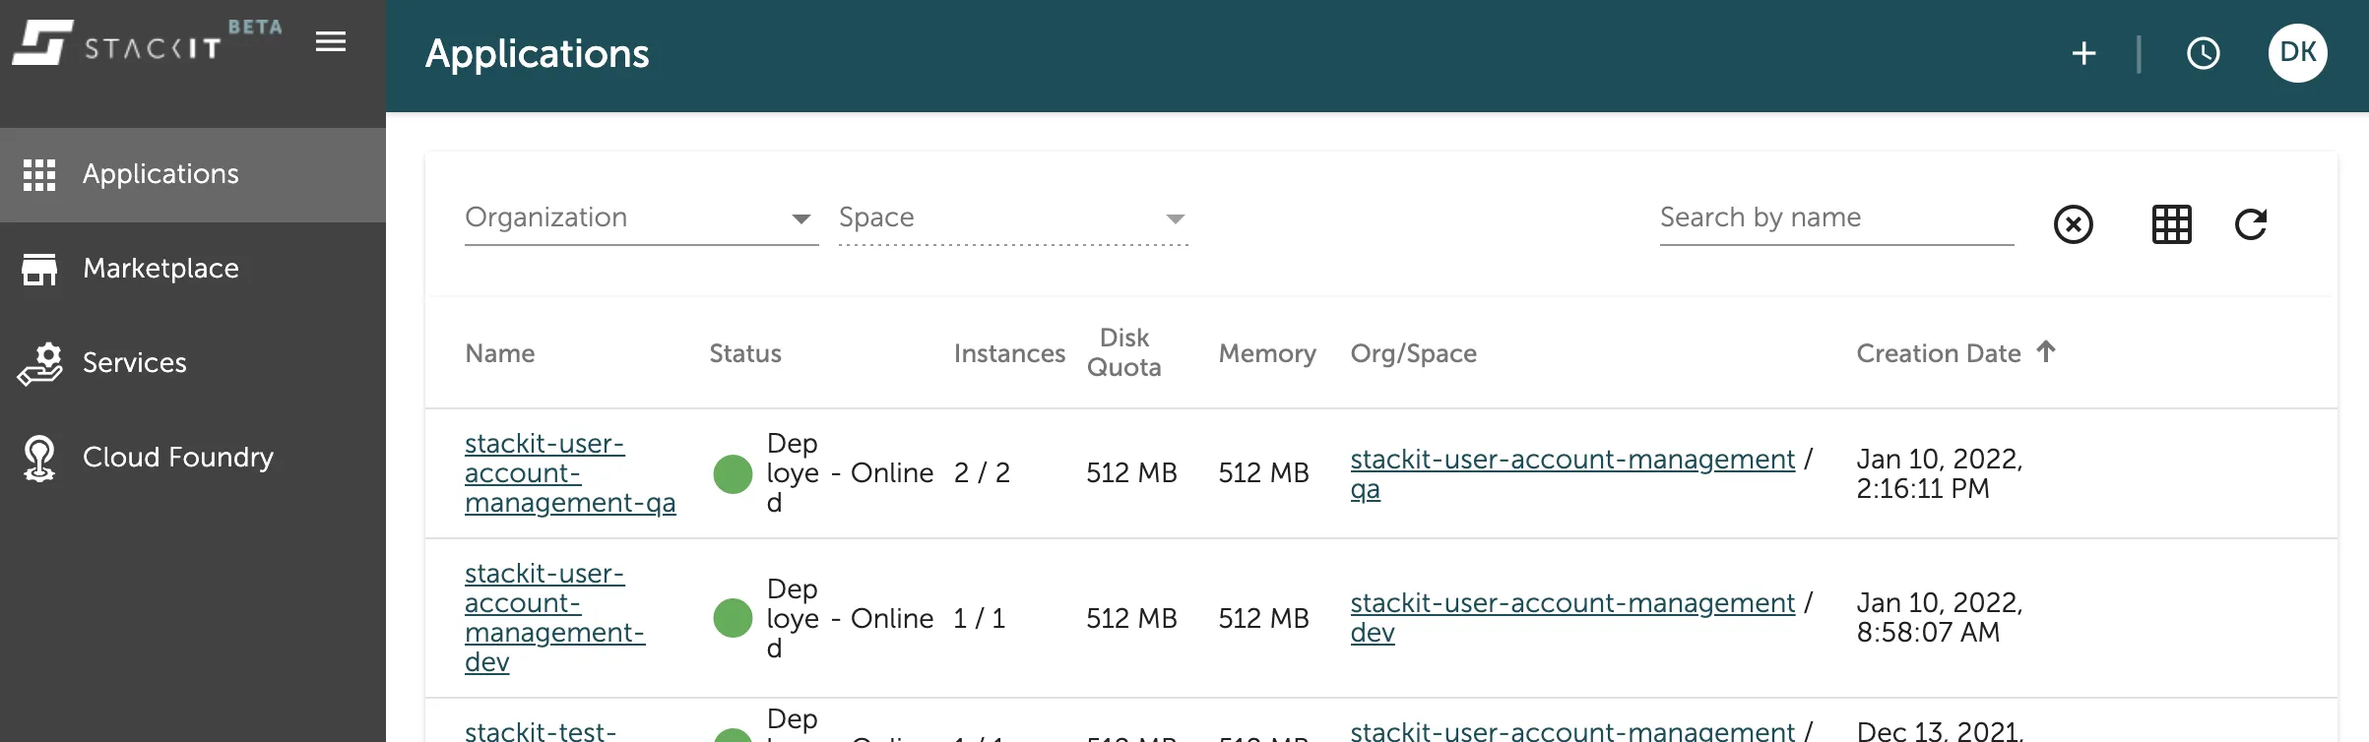Sort by Status column header
This screenshot has width=2369, height=742.
tap(745, 353)
